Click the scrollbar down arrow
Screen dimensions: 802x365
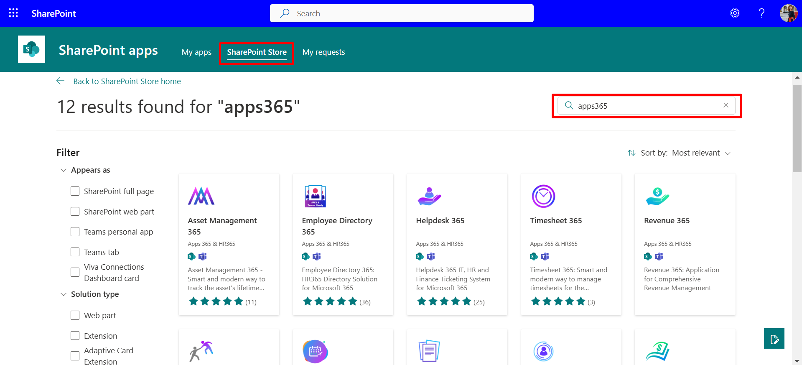797,361
